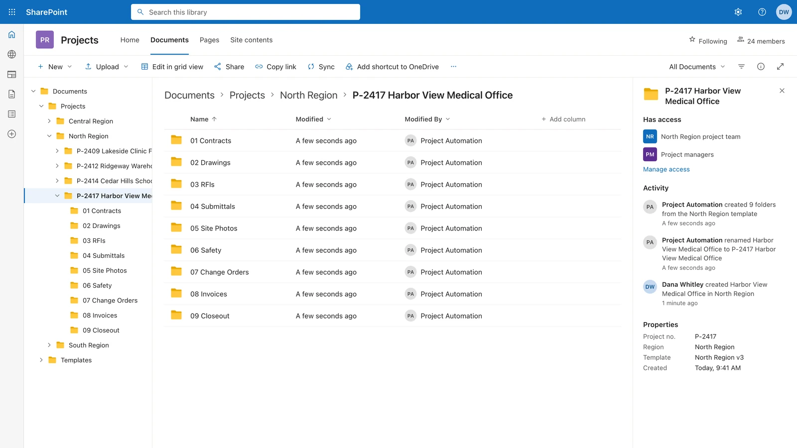Click Edit in grid view
Image resolution: width=797 pixels, height=448 pixels.
[x=172, y=67]
